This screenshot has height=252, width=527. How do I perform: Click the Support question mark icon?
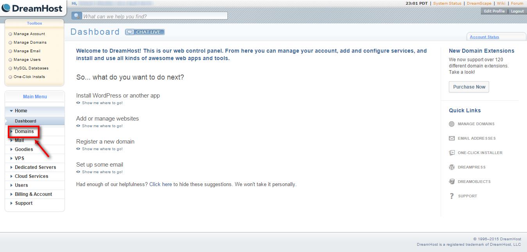click(452, 196)
